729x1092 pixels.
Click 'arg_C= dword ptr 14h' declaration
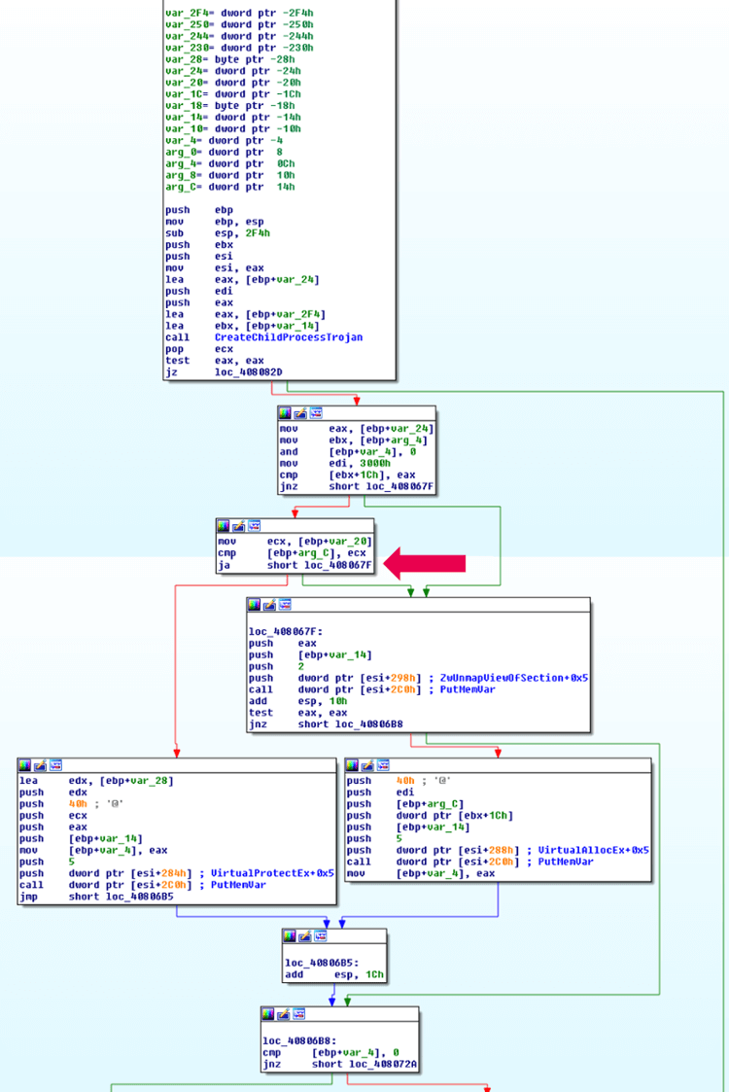pyautogui.click(x=229, y=187)
